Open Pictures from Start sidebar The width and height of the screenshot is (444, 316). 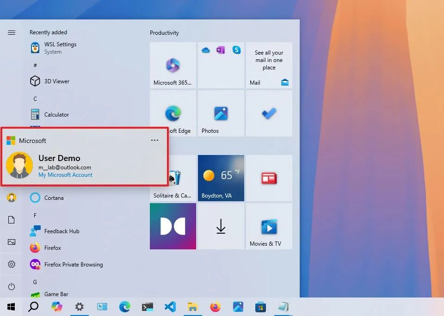pos(12,242)
